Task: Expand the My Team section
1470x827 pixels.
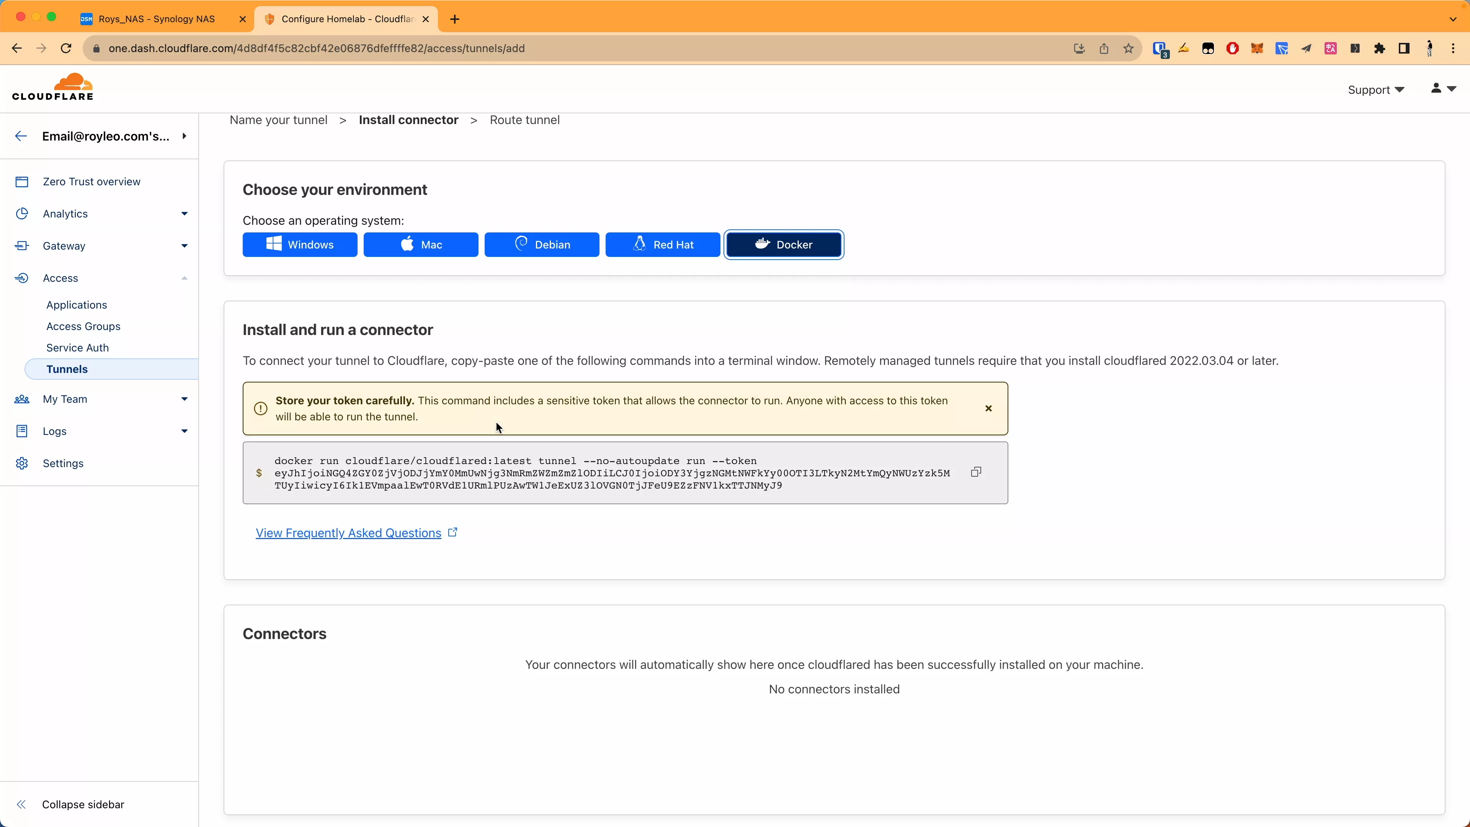Action: 184,399
